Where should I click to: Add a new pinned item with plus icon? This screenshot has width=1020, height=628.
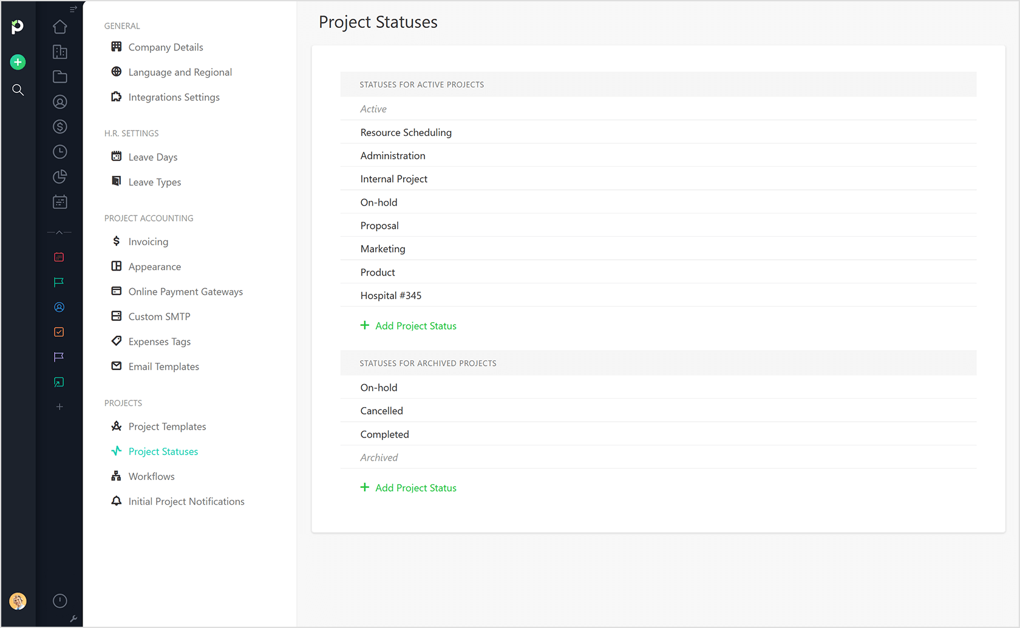59,407
